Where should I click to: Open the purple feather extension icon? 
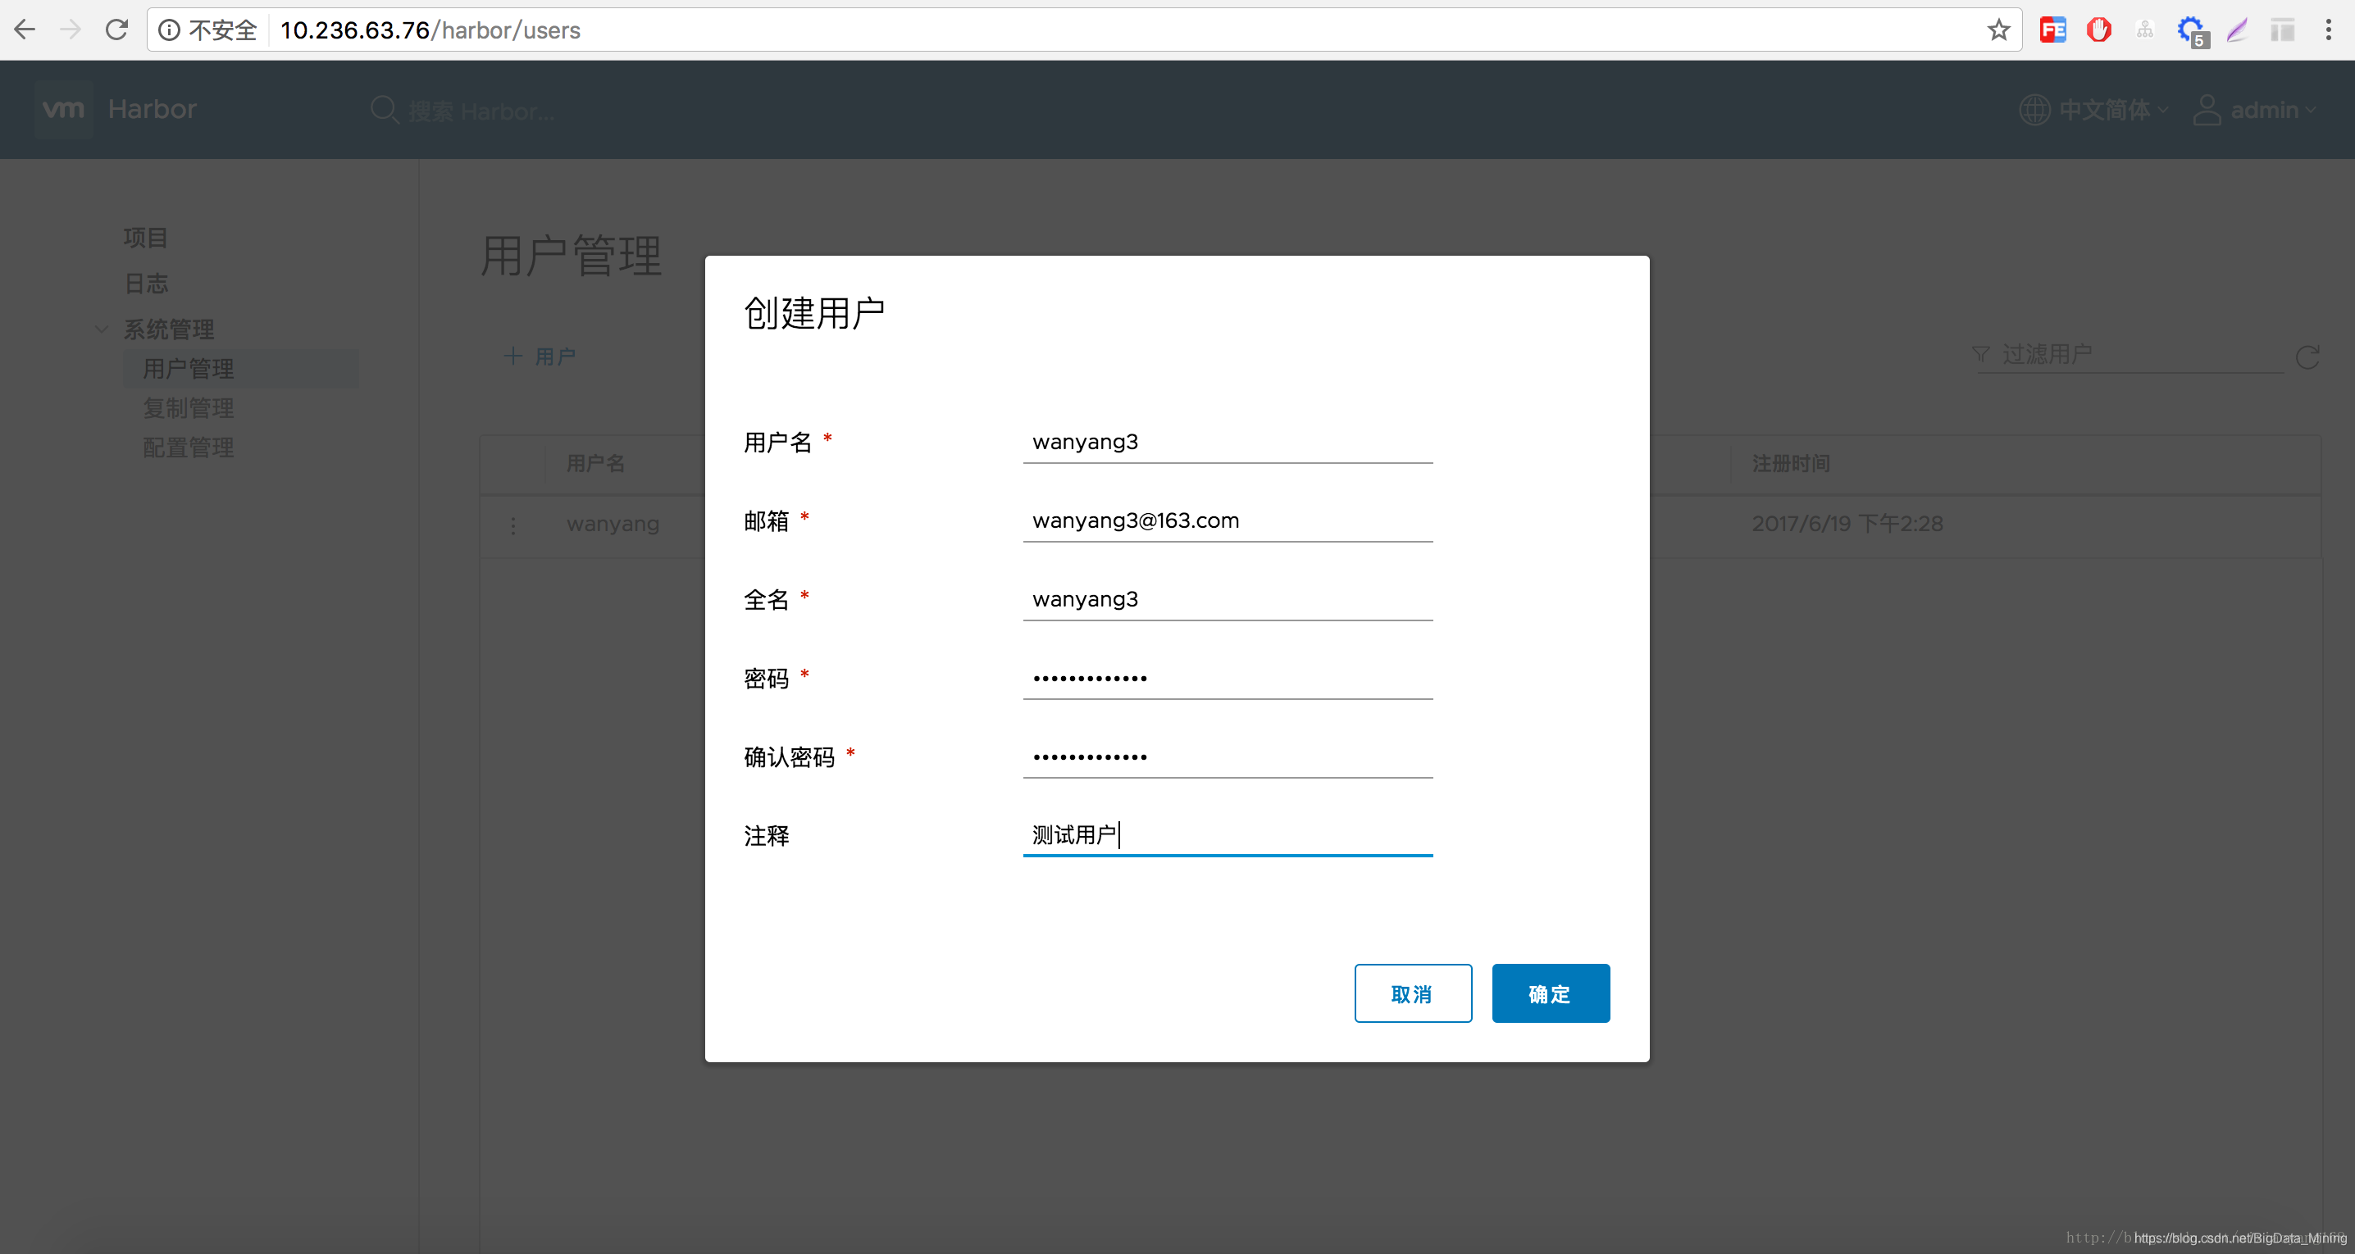point(2237,30)
